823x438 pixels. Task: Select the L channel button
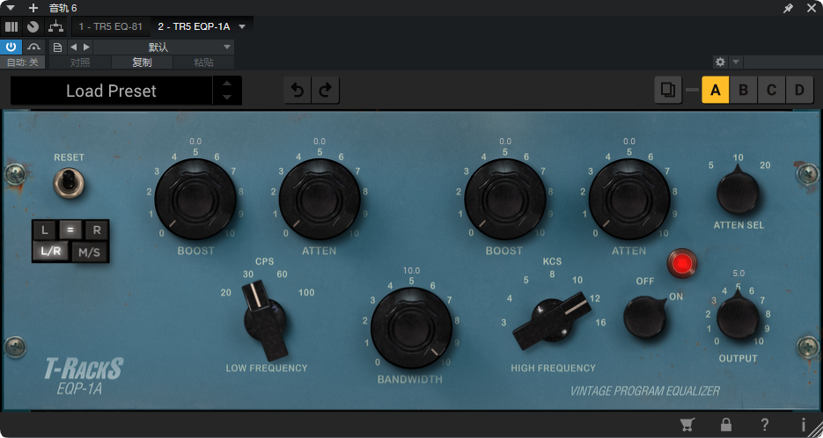click(x=45, y=230)
